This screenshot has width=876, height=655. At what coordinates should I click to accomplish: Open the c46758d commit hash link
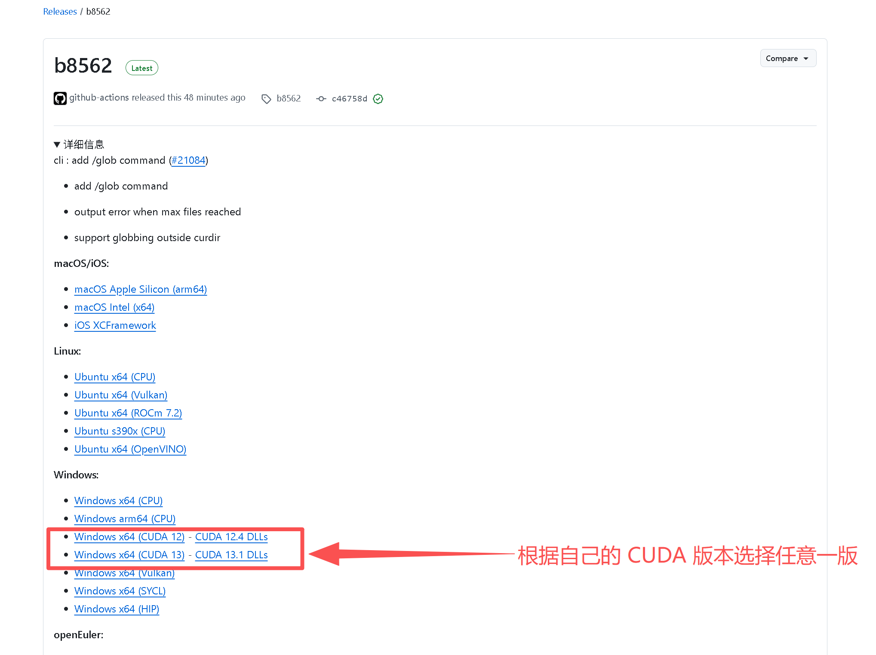click(x=349, y=99)
